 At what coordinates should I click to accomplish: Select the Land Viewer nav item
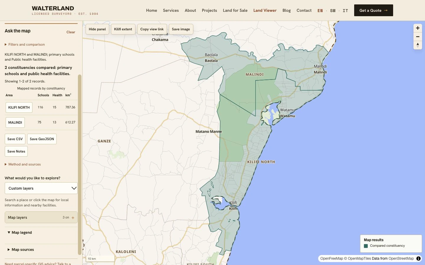pos(265,10)
